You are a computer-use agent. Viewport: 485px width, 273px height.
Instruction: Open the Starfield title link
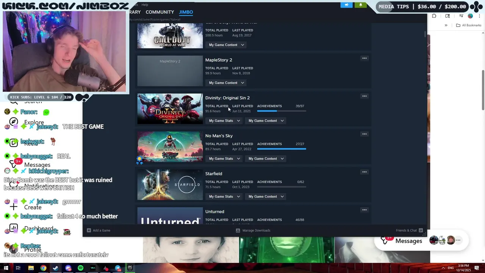tap(214, 174)
